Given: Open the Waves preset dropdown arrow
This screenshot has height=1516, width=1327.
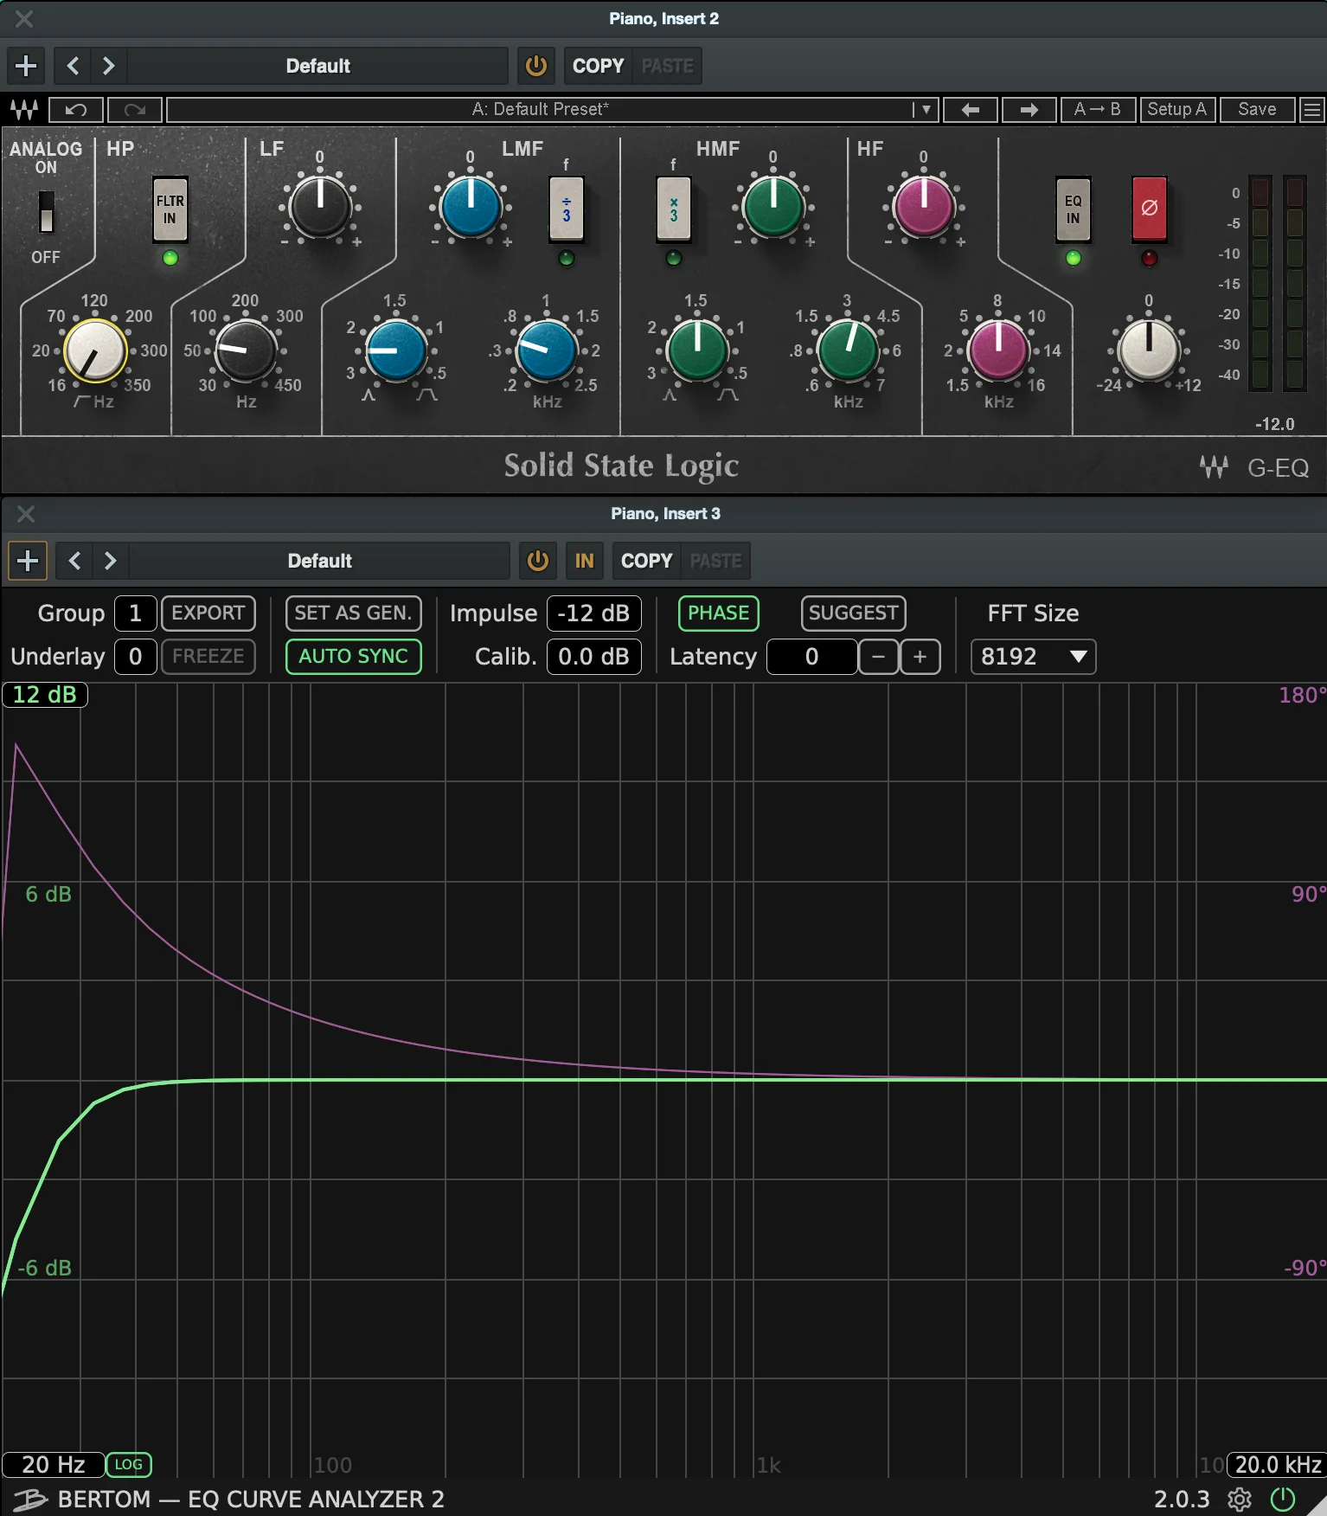Looking at the screenshot, I should 926,110.
